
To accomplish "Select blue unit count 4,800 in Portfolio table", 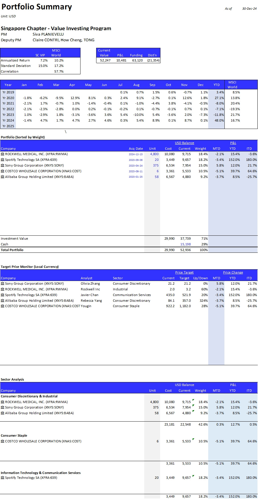I will click(x=154, y=154).
